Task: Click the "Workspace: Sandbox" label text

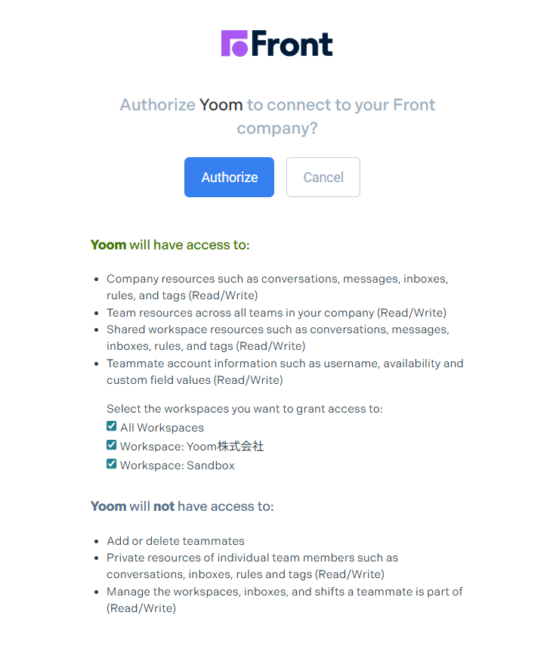Action: (178, 465)
